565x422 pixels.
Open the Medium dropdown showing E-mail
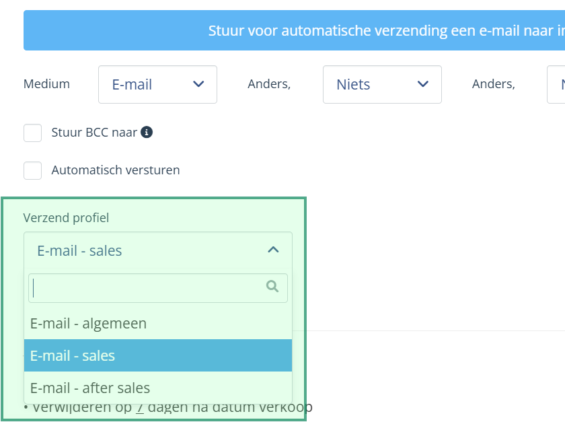pyautogui.click(x=157, y=84)
